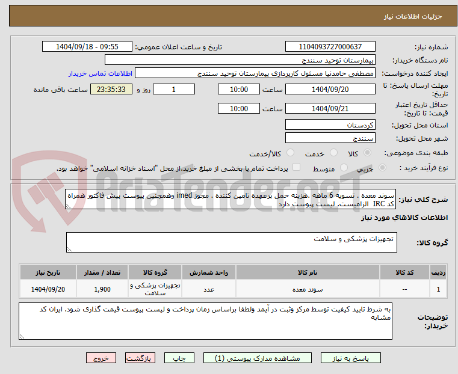This screenshot has width=458, height=374.
Task: Toggle the Islamic treasury payment checkbox
Action: pyautogui.click(x=296, y=167)
